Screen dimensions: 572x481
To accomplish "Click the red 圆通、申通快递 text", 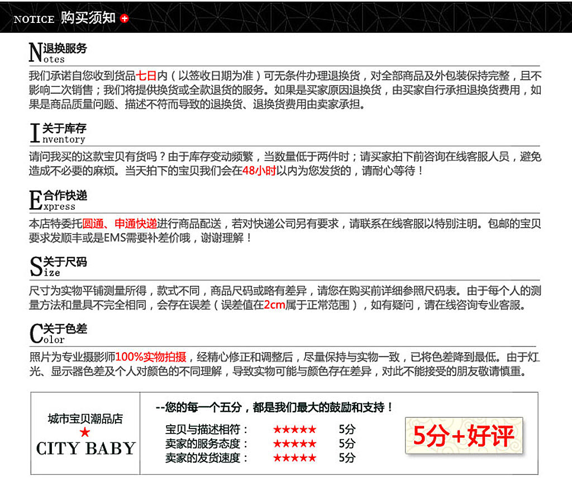I will pos(120,224).
